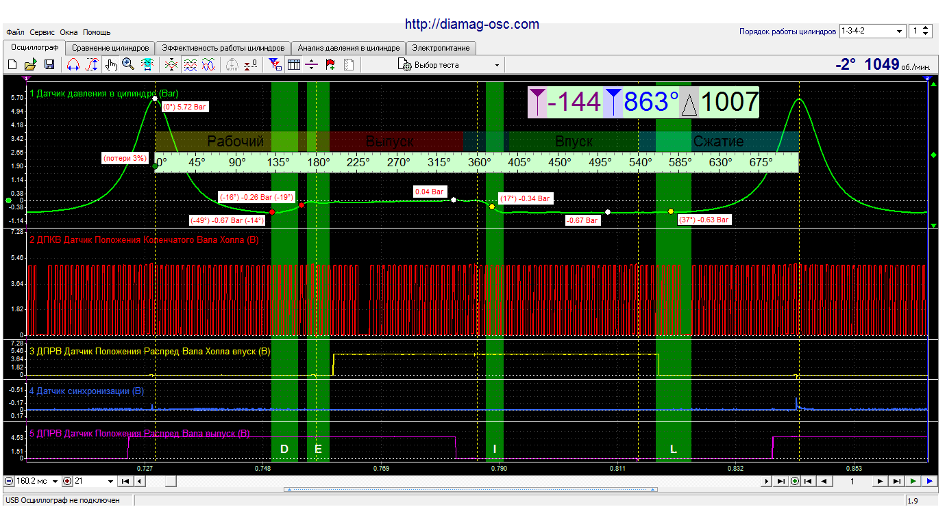Jump to first frame on the right navigator

[808, 481]
